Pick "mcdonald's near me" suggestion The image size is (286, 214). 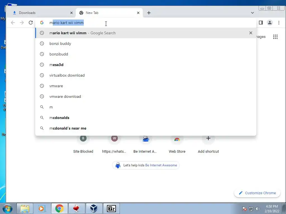click(x=146, y=128)
